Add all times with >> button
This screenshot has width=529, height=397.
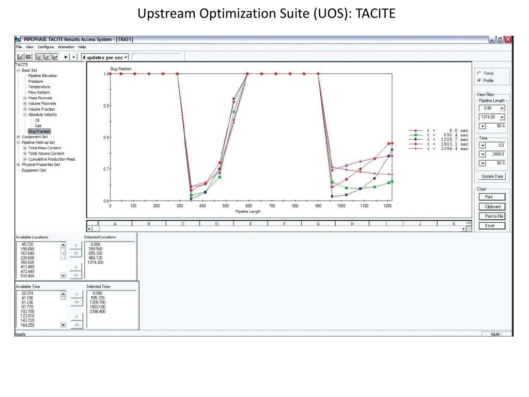click(76, 302)
